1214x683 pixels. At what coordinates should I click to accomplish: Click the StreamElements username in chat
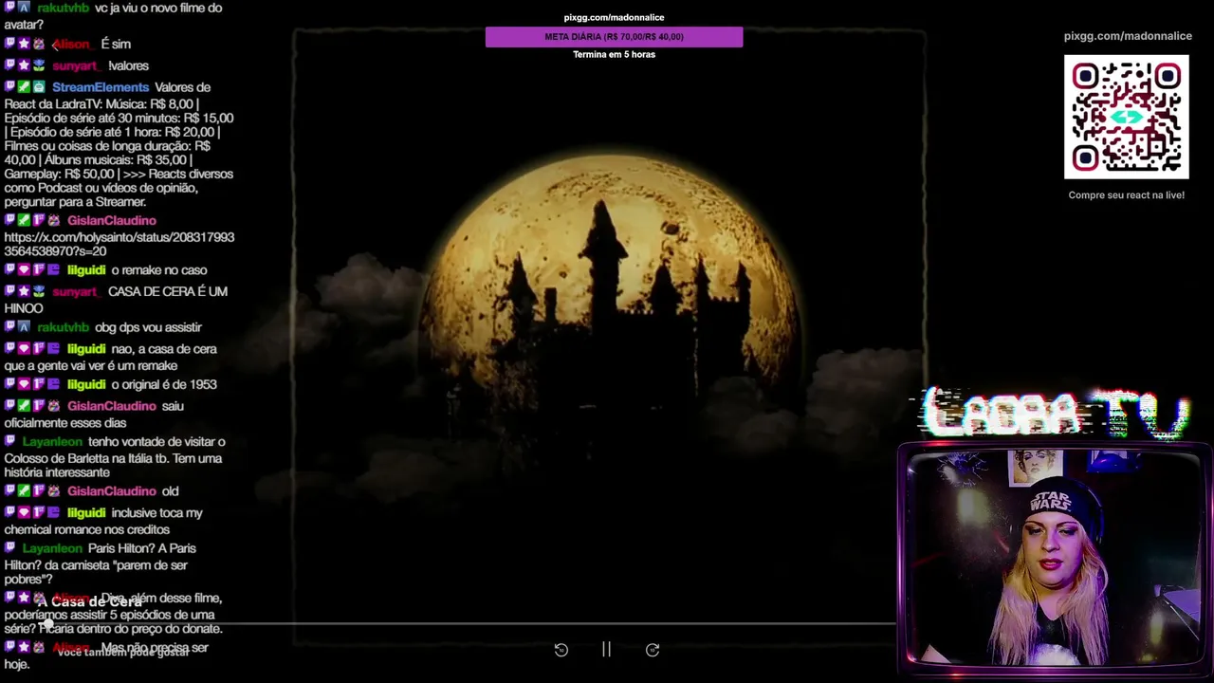101,87
